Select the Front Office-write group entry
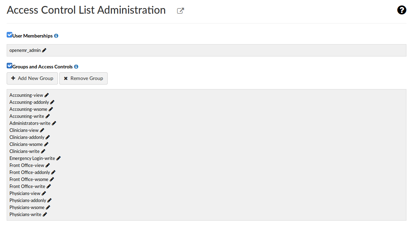Viewport: 418px width, 235px height. point(27,186)
